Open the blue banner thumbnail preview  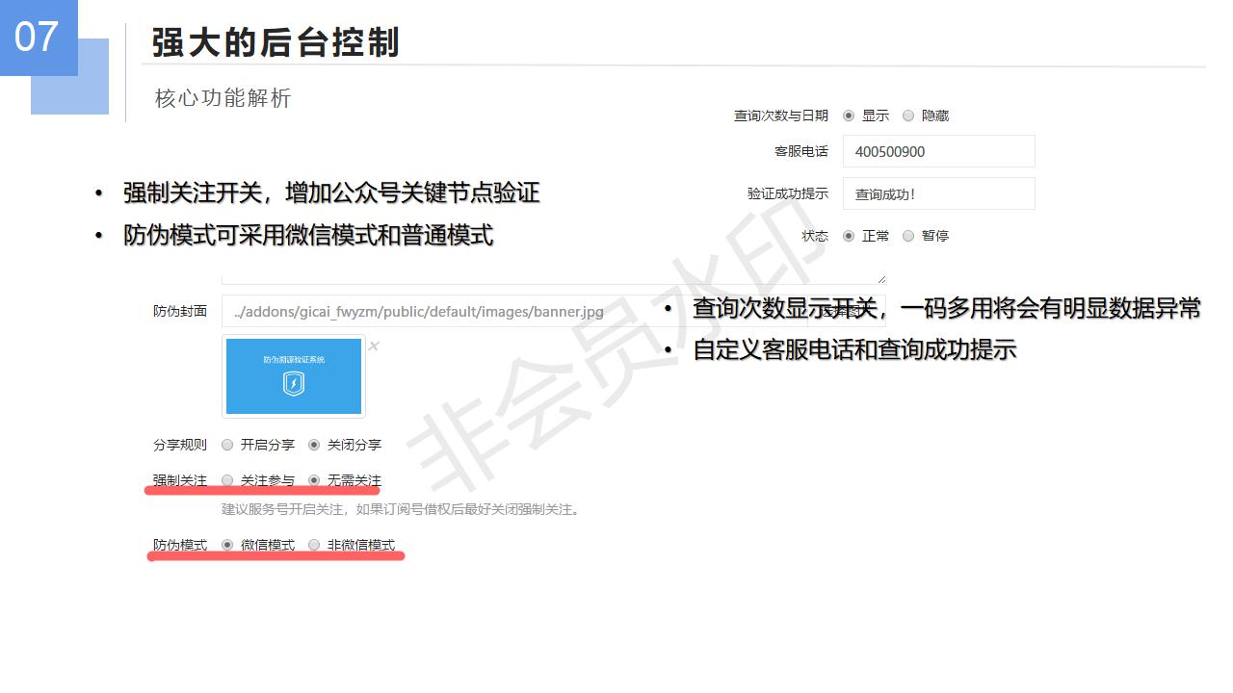294,376
